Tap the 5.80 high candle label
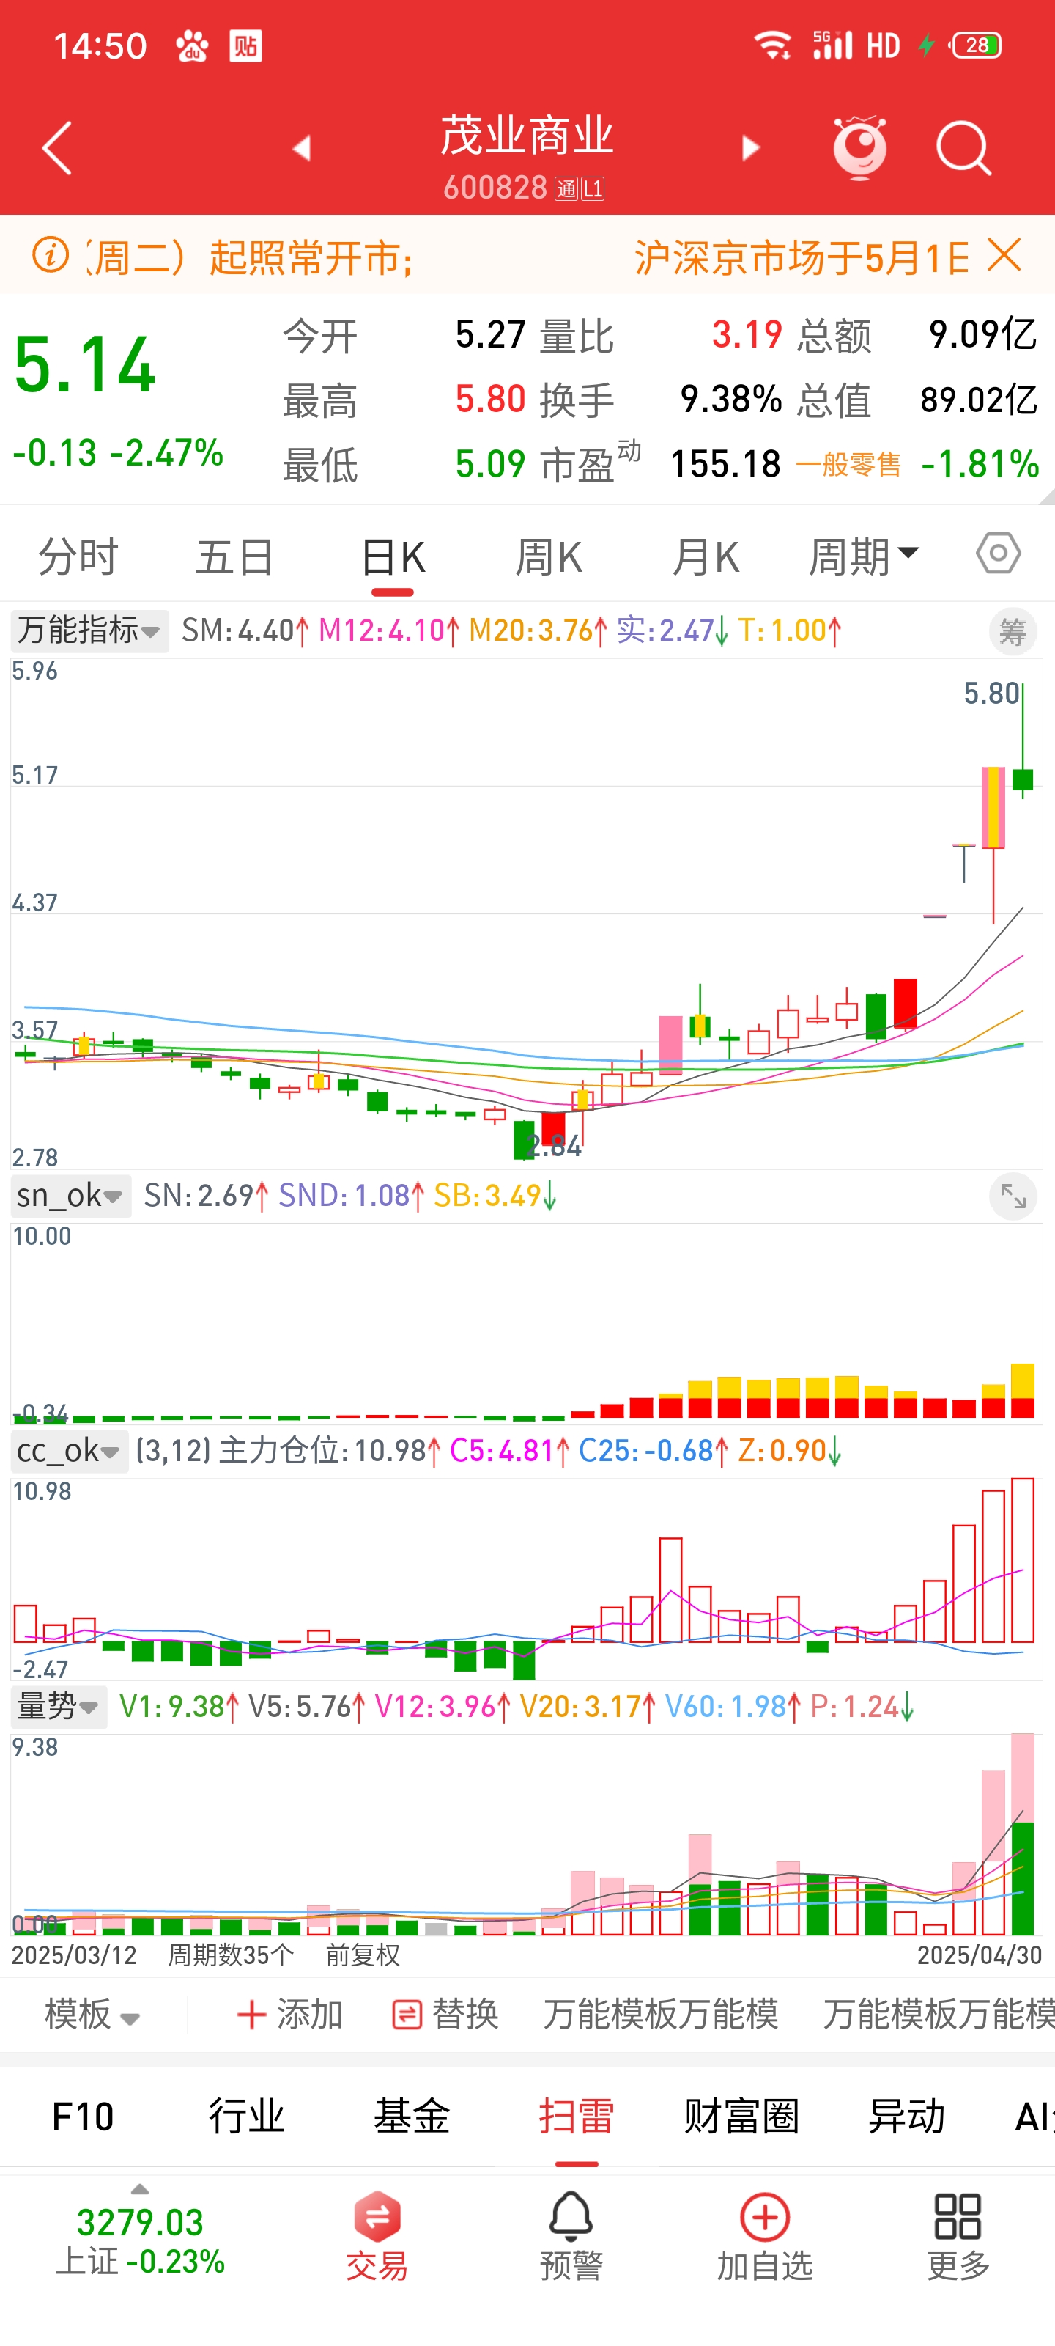 click(x=991, y=693)
